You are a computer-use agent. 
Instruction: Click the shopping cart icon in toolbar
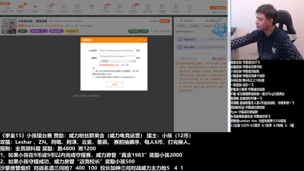[63, 7]
